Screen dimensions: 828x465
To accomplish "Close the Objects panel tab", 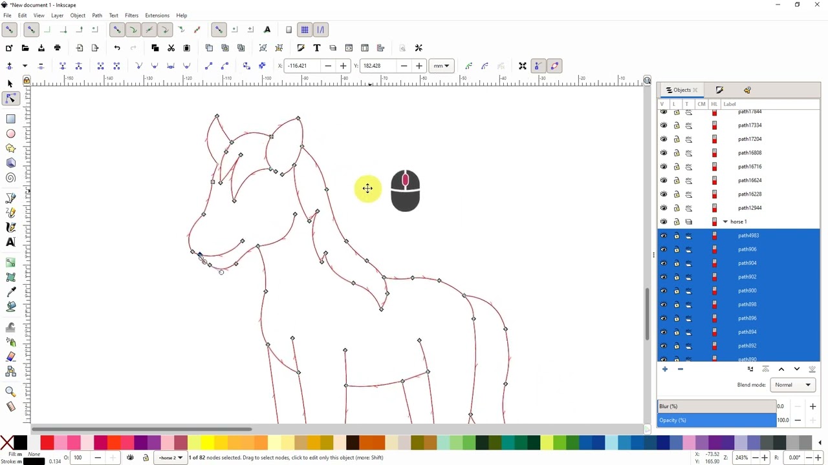I will tap(695, 90).
